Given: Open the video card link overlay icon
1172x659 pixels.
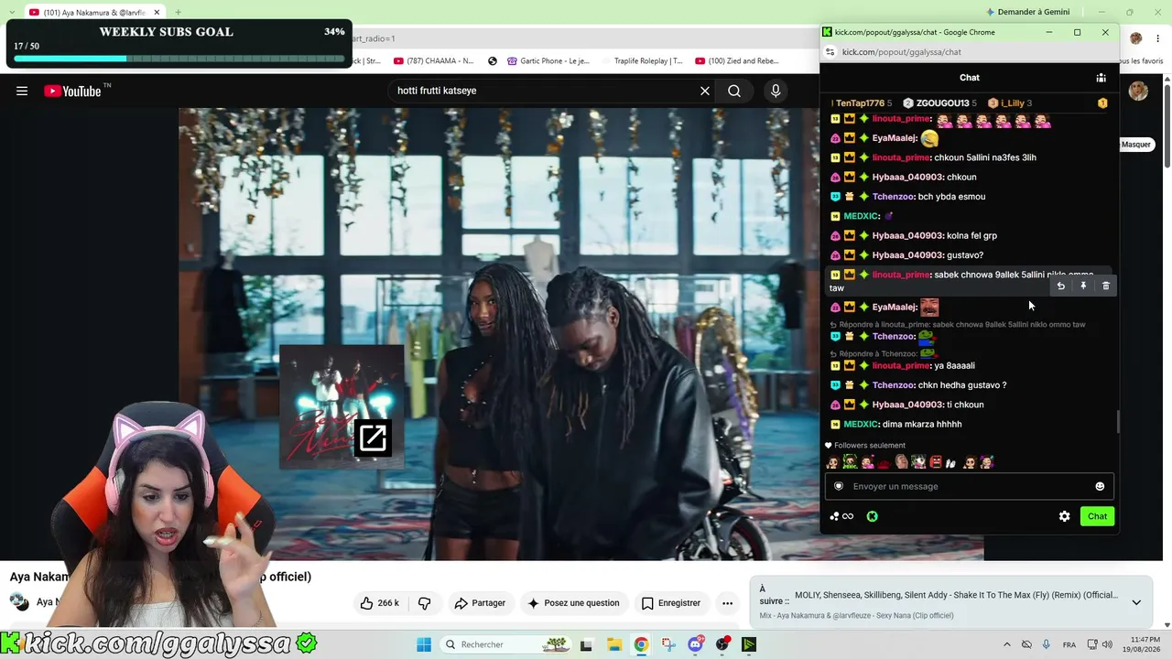Looking at the screenshot, I should [x=373, y=438].
